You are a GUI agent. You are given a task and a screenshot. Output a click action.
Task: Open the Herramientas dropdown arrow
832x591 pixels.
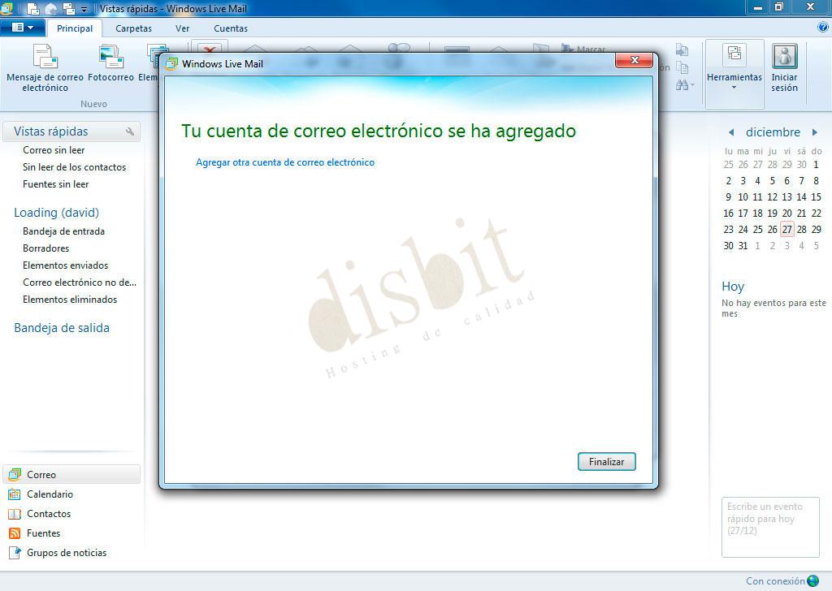[x=734, y=88]
